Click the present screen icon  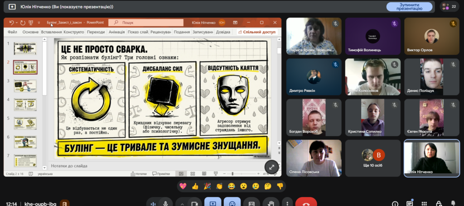click(213, 203)
